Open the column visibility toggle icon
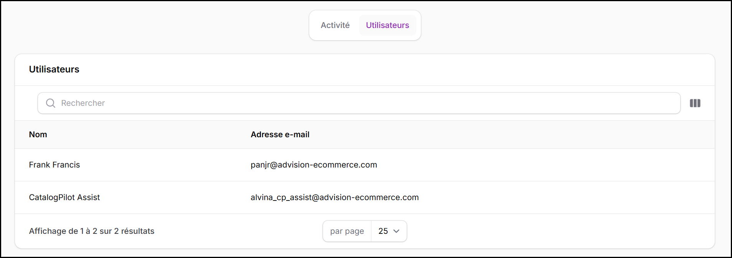Viewport: 732px width, 258px height. coord(695,103)
